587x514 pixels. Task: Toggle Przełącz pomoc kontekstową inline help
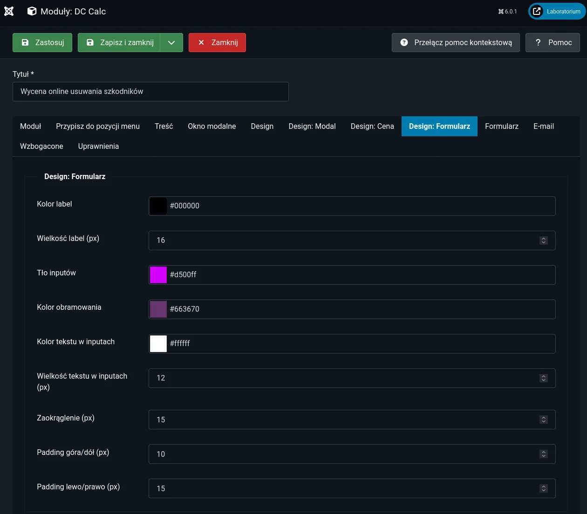click(456, 42)
